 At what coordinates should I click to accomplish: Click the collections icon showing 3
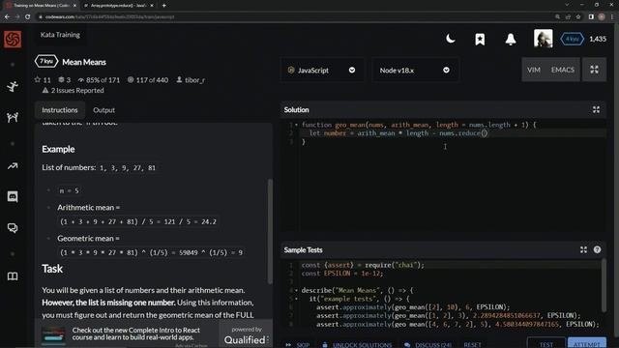coord(61,79)
